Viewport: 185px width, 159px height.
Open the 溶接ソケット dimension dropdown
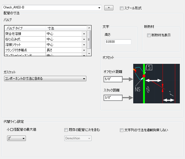(84, 45)
